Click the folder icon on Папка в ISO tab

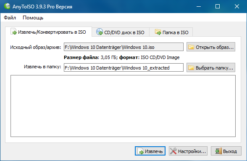[158, 32]
